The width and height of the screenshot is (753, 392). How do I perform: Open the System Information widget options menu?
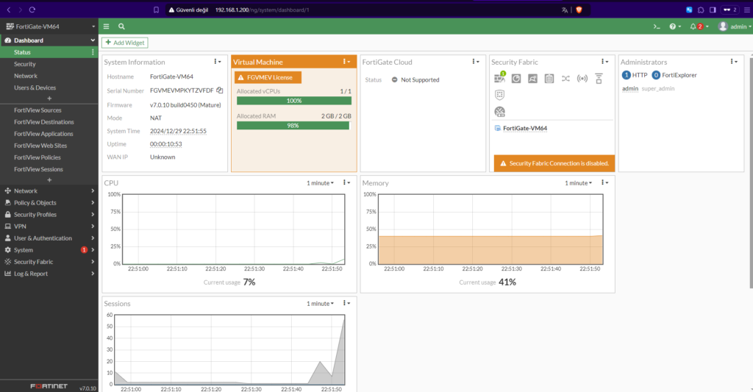point(217,62)
